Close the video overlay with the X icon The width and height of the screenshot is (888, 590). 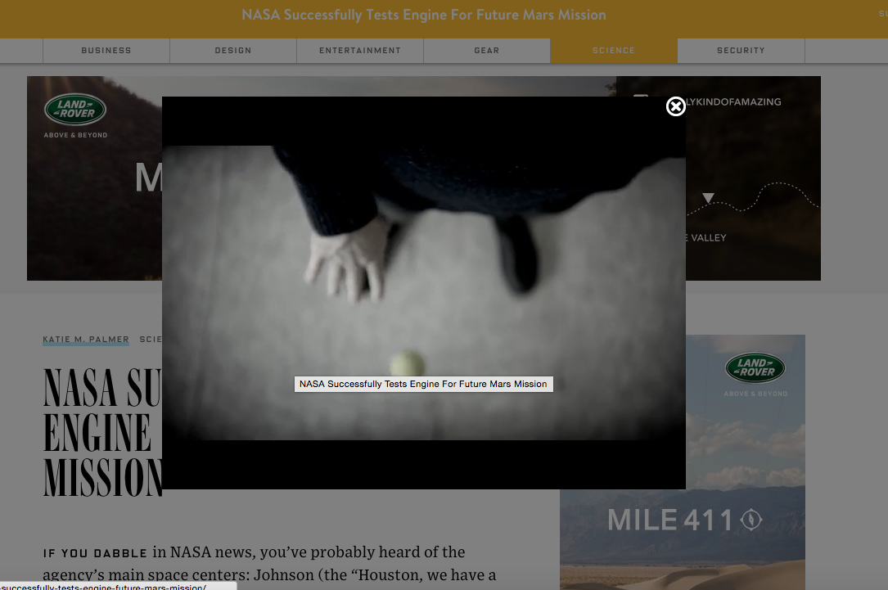click(x=676, y=106)
